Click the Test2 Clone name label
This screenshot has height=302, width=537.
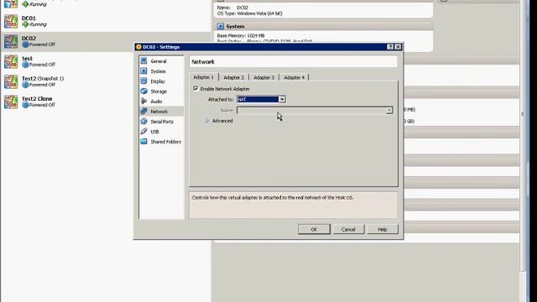37,99
